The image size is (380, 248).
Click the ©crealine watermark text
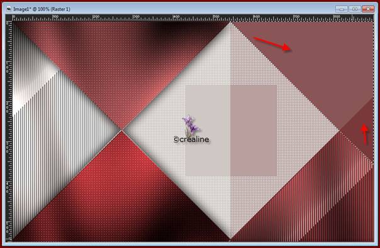[191, 139]
